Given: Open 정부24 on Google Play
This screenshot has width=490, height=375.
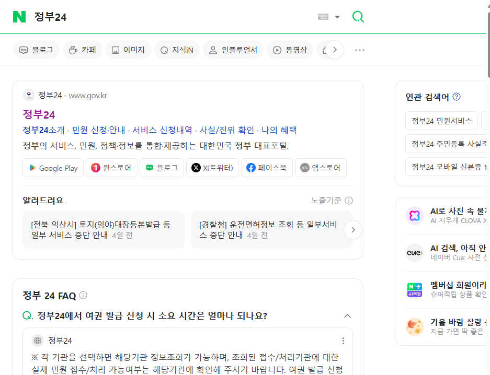Looking at the screenshot, I should [53, 168].
